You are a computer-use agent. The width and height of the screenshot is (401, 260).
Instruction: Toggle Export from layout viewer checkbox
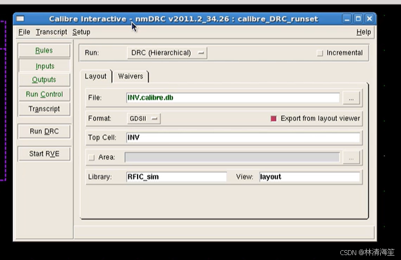pos(274,119)
